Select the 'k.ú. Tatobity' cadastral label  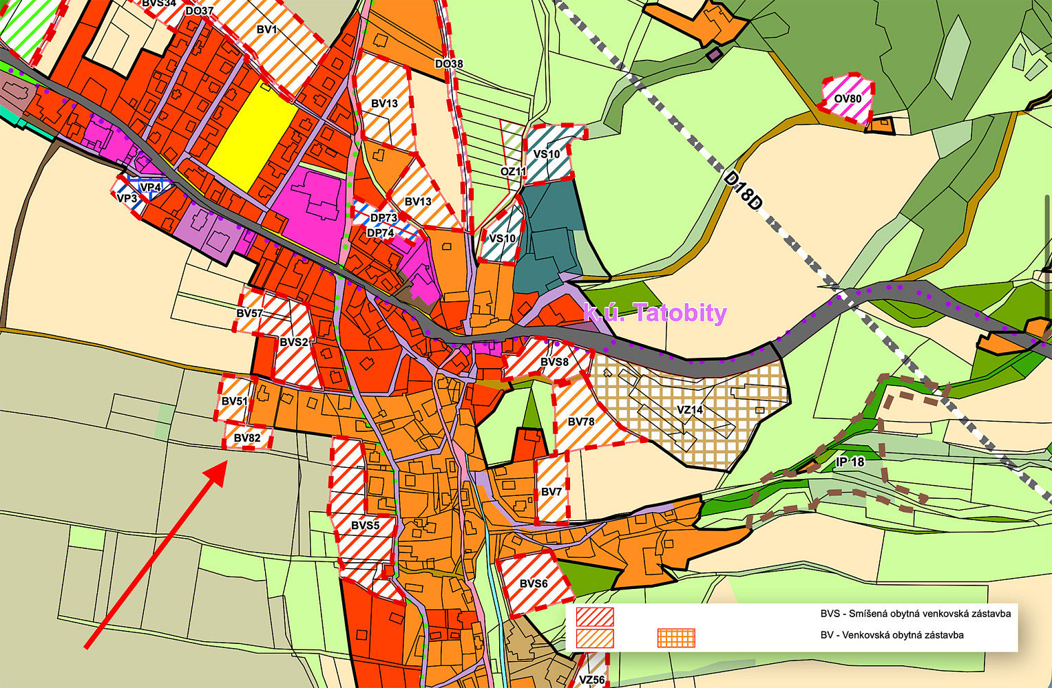(x=655, y=313)
